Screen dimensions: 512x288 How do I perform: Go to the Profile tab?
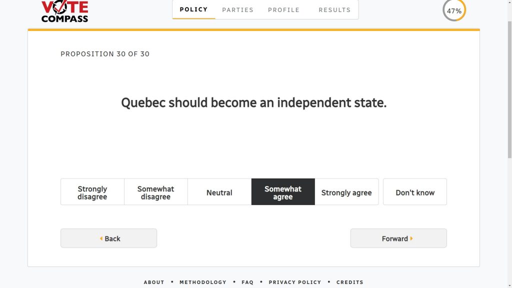[x=284, y=9]
